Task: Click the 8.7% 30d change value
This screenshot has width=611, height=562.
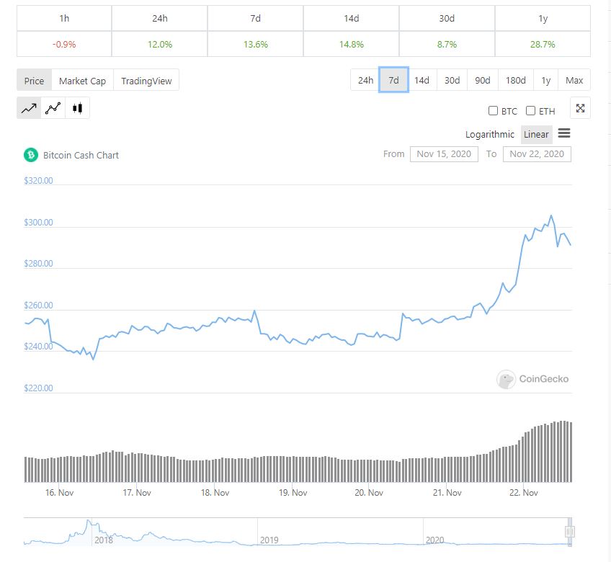Action: (447, 44)
